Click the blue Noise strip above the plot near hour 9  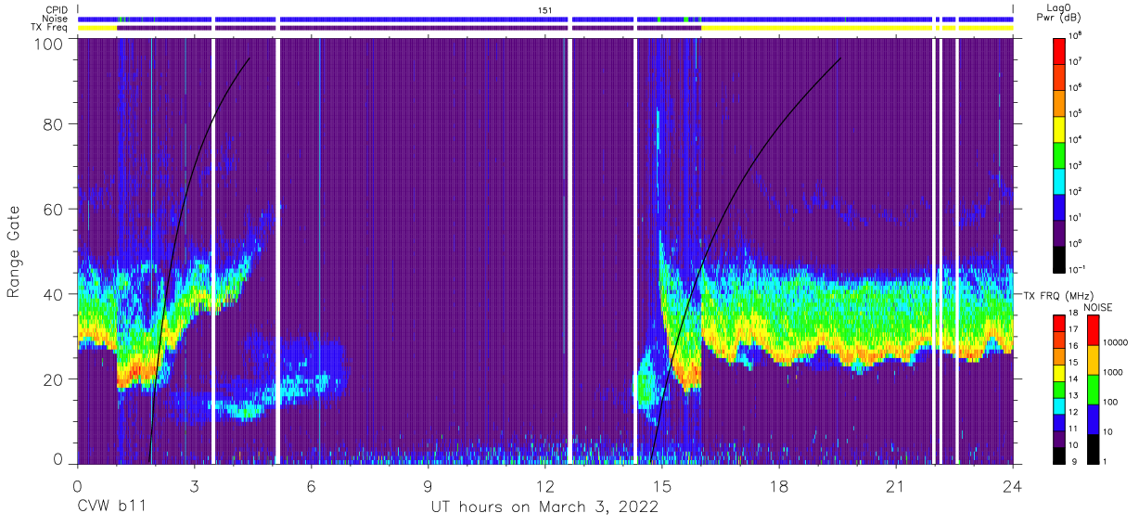425,19
